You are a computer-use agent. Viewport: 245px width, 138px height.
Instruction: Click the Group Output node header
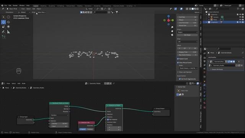pos(161,108)
